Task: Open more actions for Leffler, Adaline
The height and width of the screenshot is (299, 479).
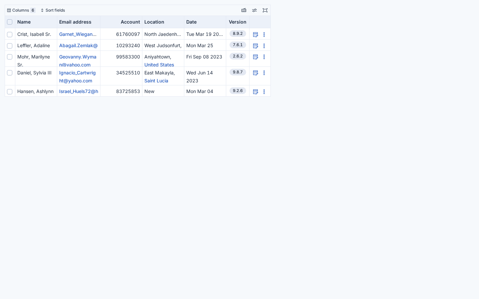Action: coord(264,46)
